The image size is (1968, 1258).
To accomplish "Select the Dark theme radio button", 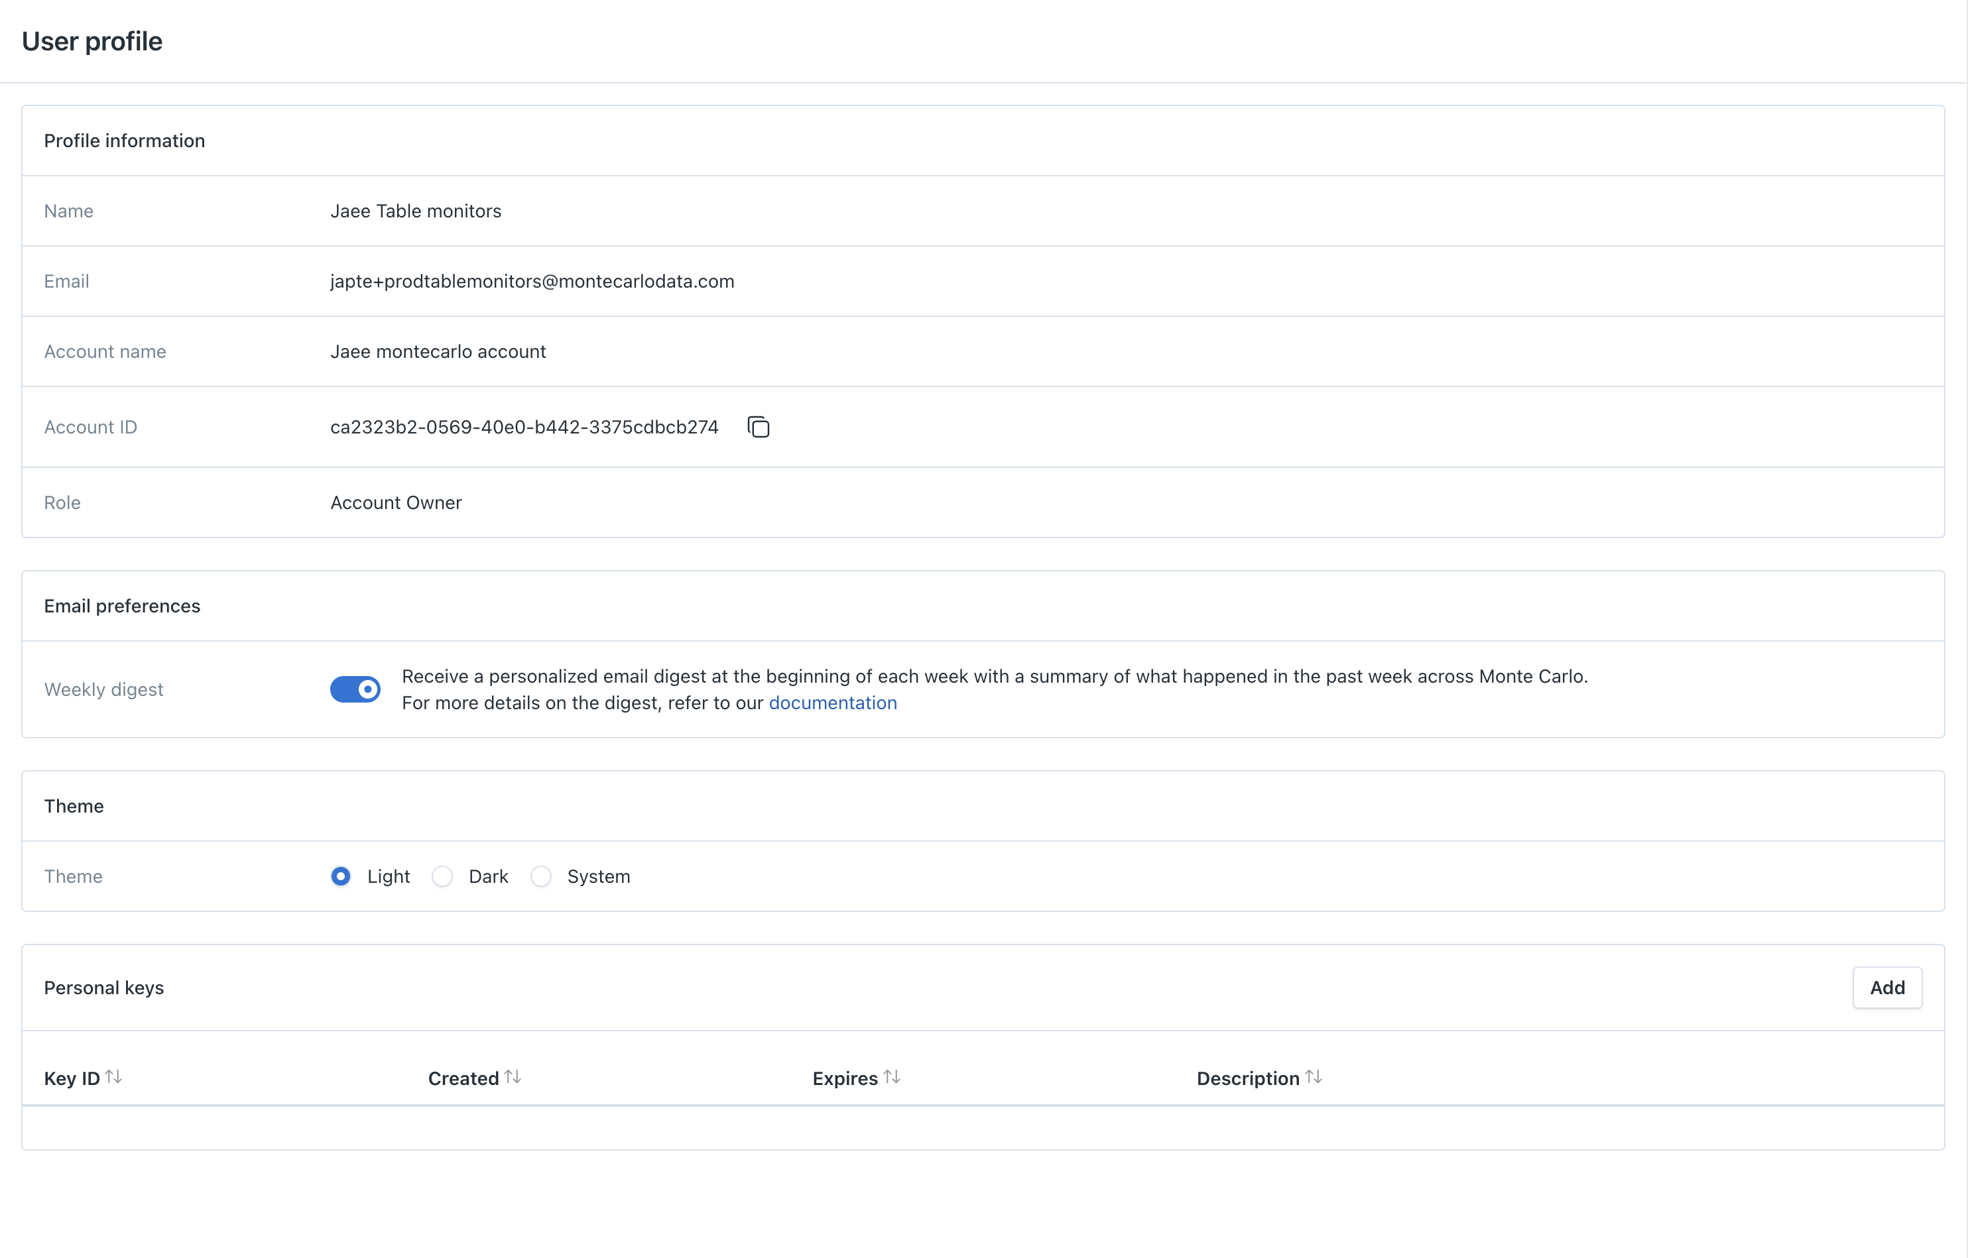I will (x=442, y=876).
